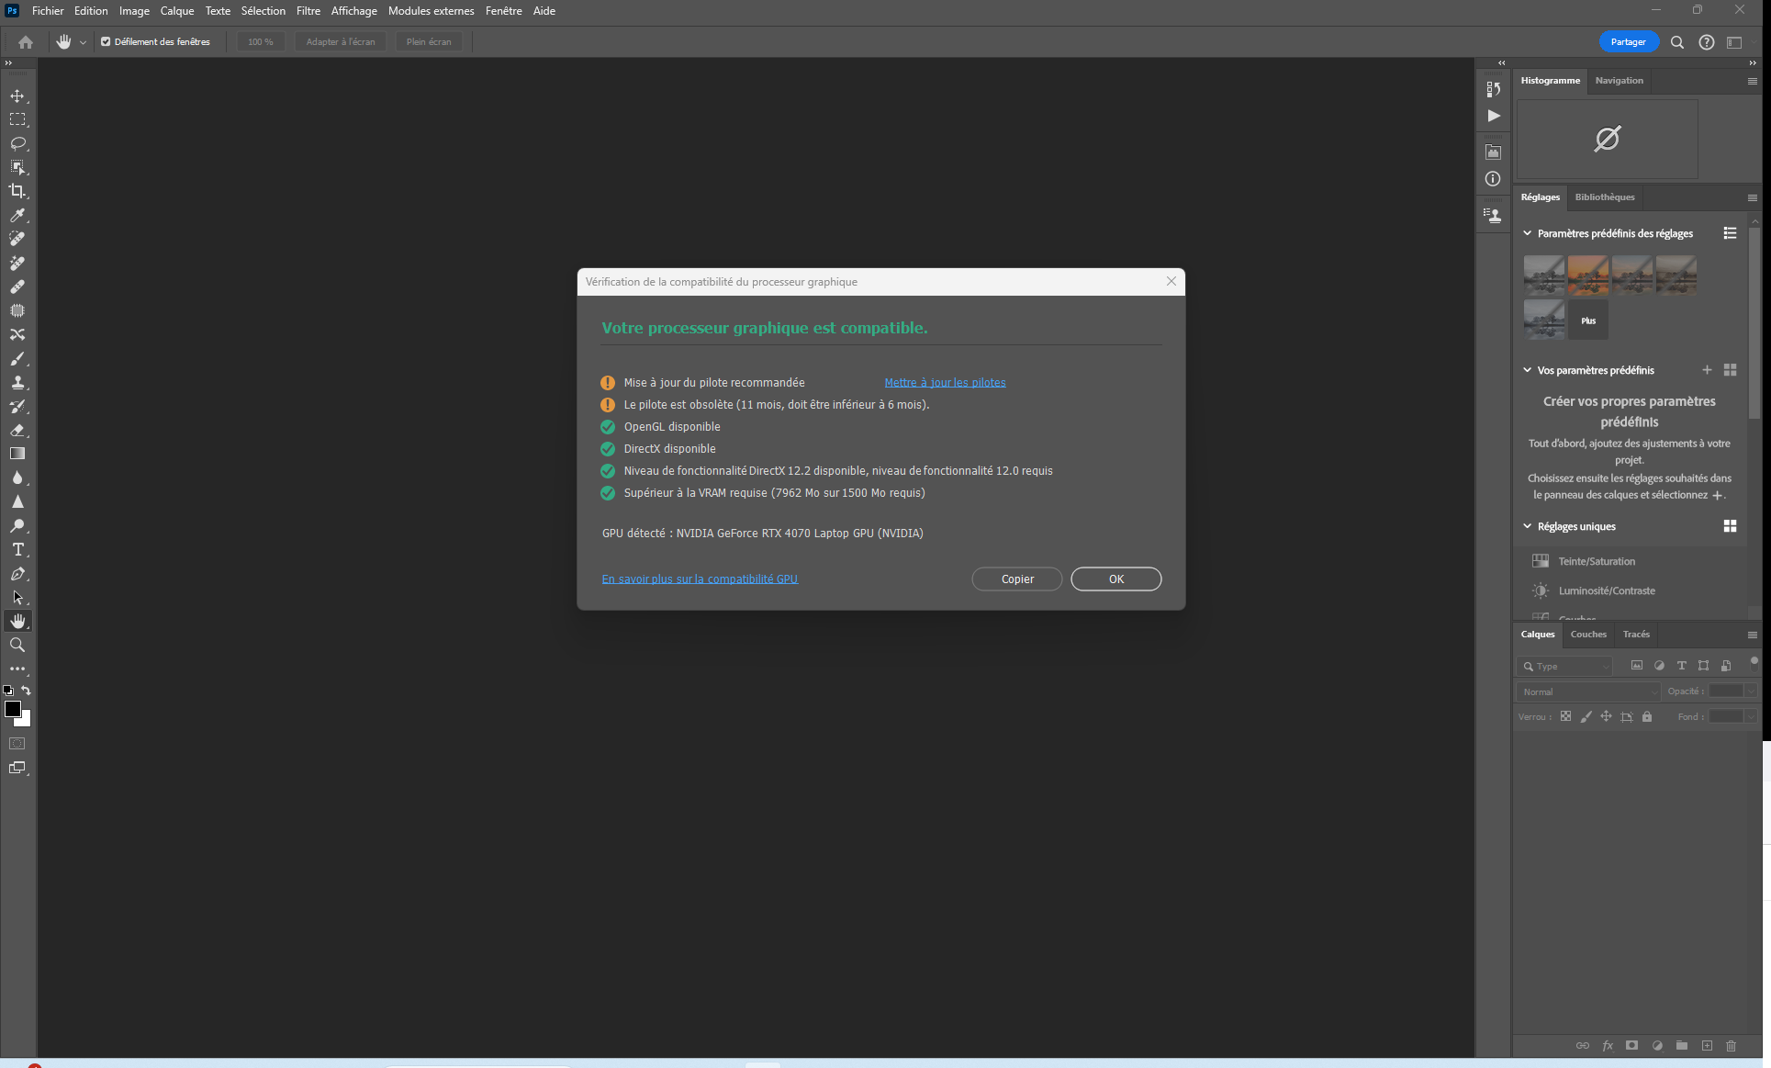Lock all pixels with the padlock icon
The image size is (1771, 1068).
[1647, 716]
